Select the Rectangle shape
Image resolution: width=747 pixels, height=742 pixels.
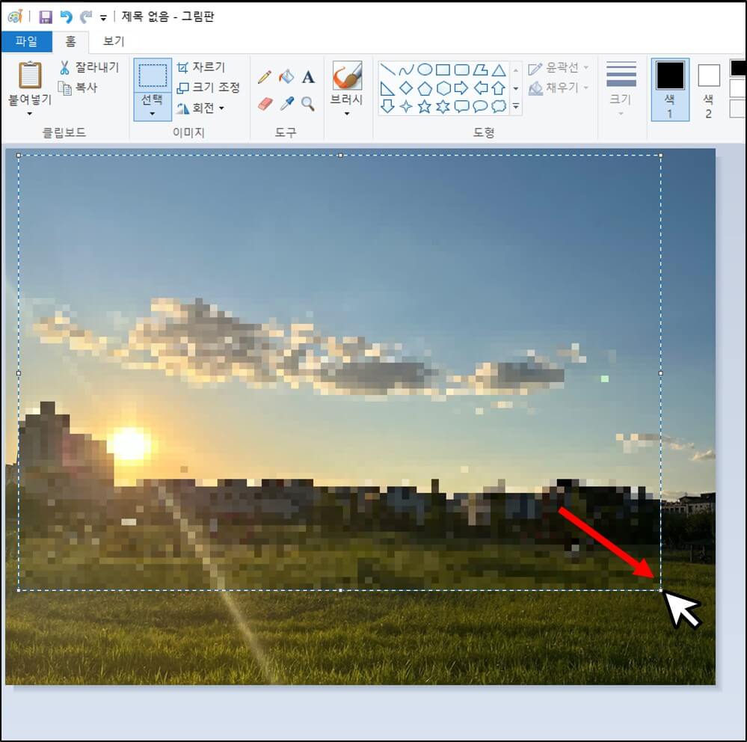(443, 70)
